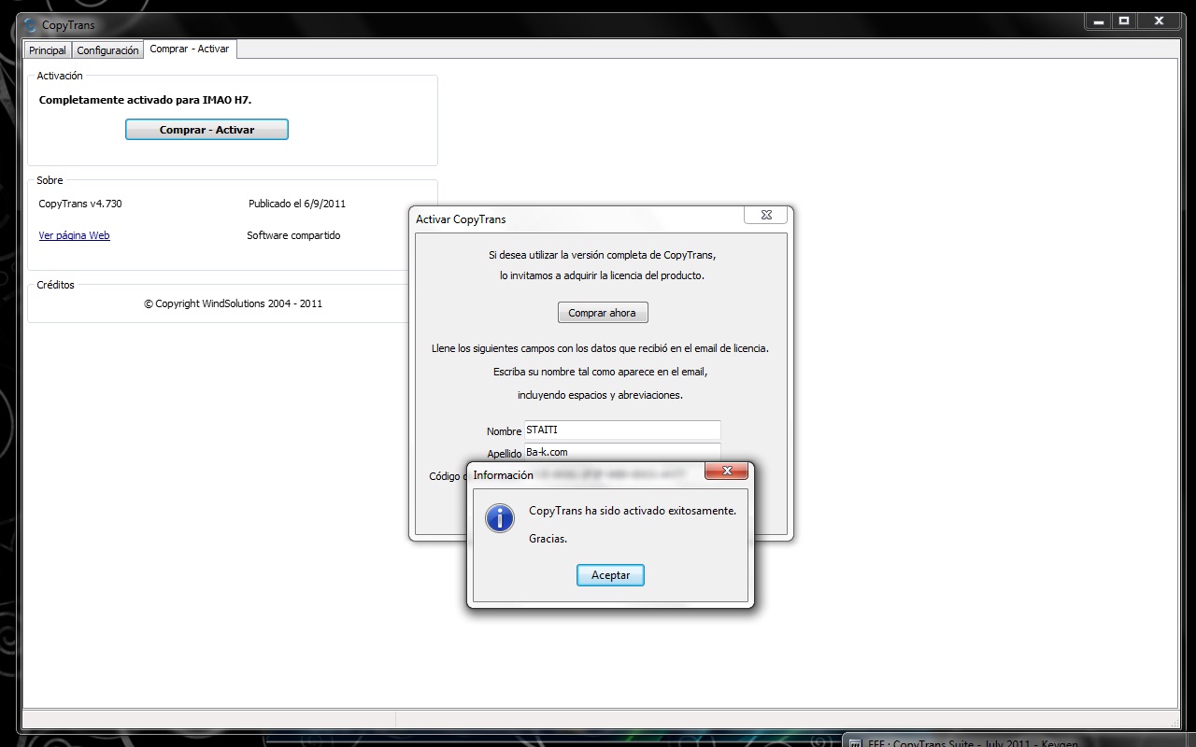
Task: Maximize the CopyTrans main window
Action: click(x=1124, y=20)
